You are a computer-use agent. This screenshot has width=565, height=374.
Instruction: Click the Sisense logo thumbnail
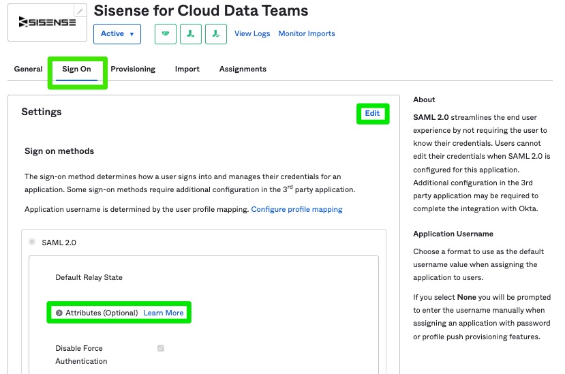pos(47,22)
